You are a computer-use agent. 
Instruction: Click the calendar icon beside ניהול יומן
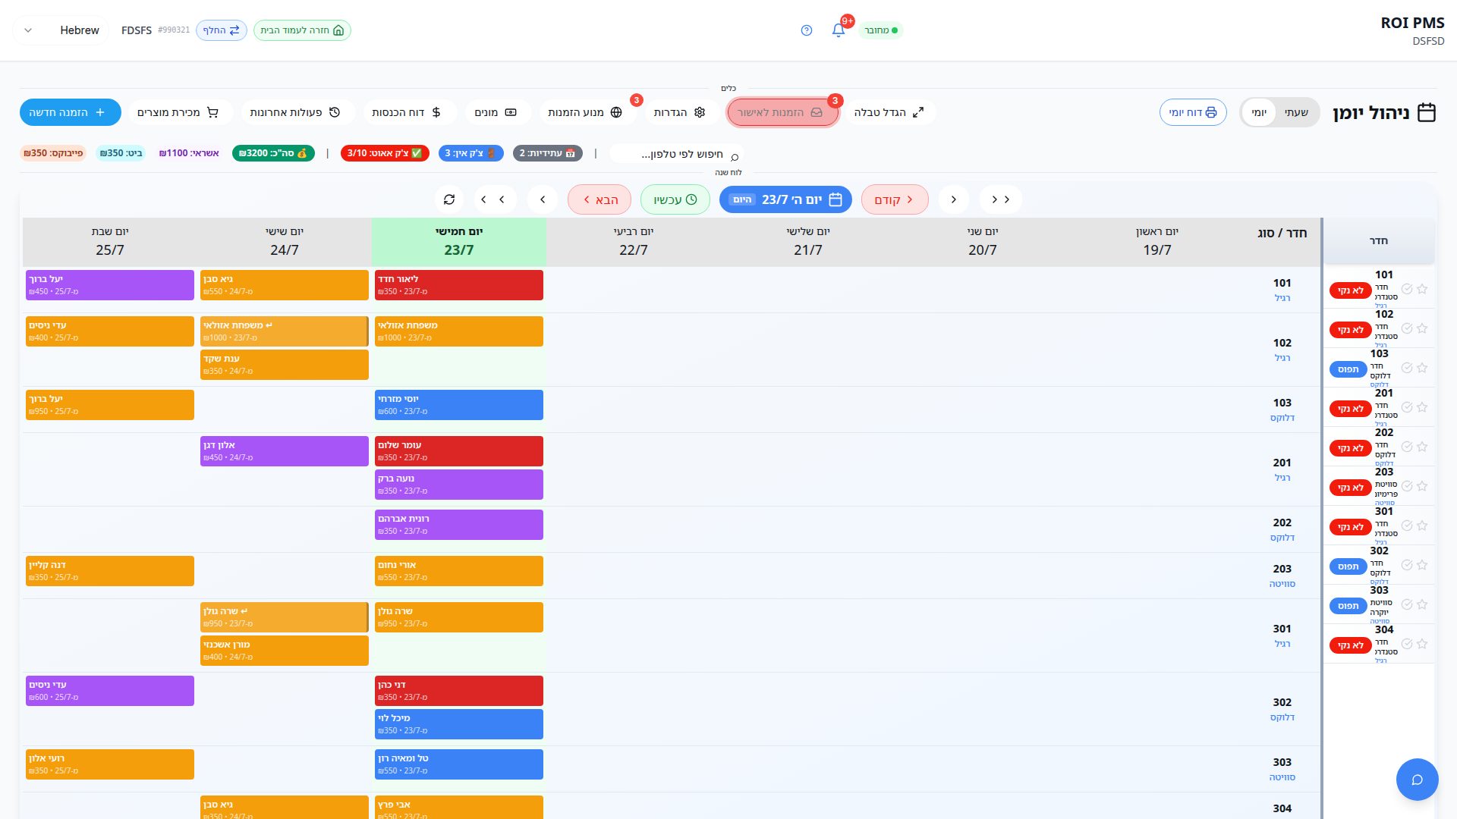point(1427,112)
